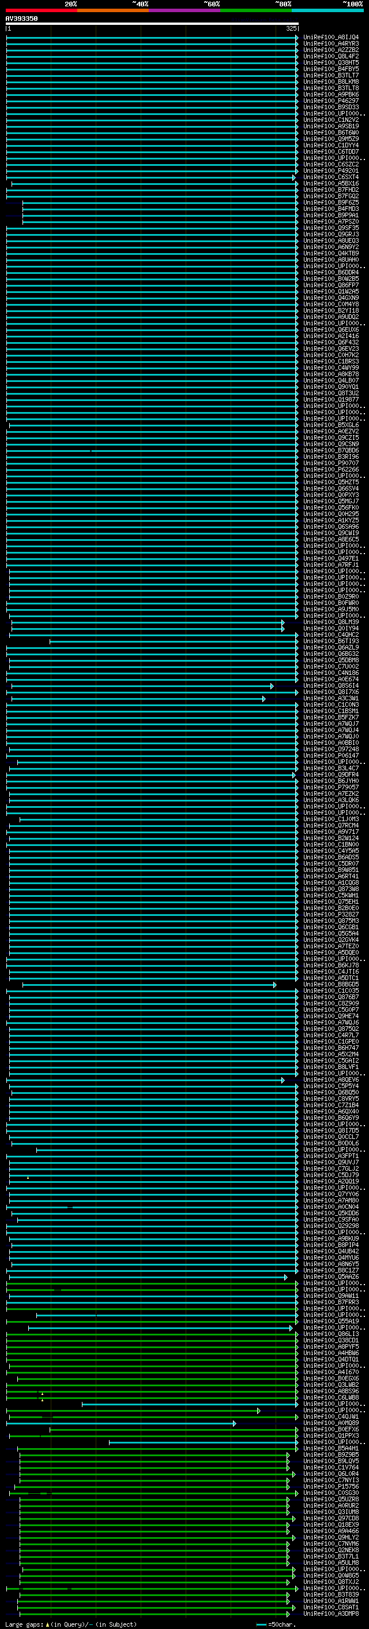Open hit UniRef100_A8IJQ4

pyautogui.click(x=330, y=38)
